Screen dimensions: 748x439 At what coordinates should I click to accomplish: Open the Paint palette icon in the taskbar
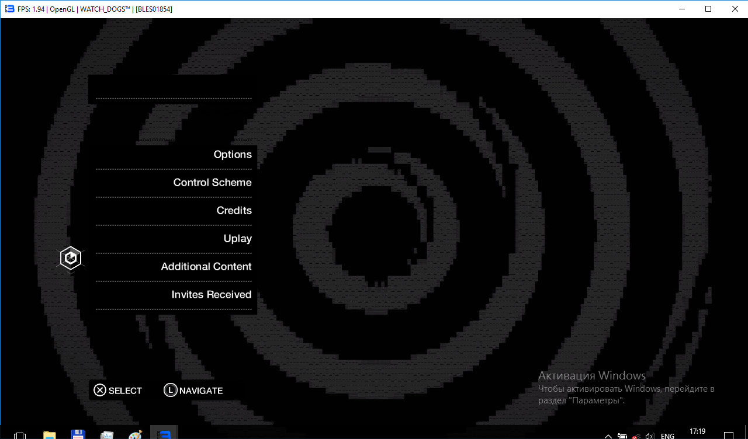click(135, 435)
